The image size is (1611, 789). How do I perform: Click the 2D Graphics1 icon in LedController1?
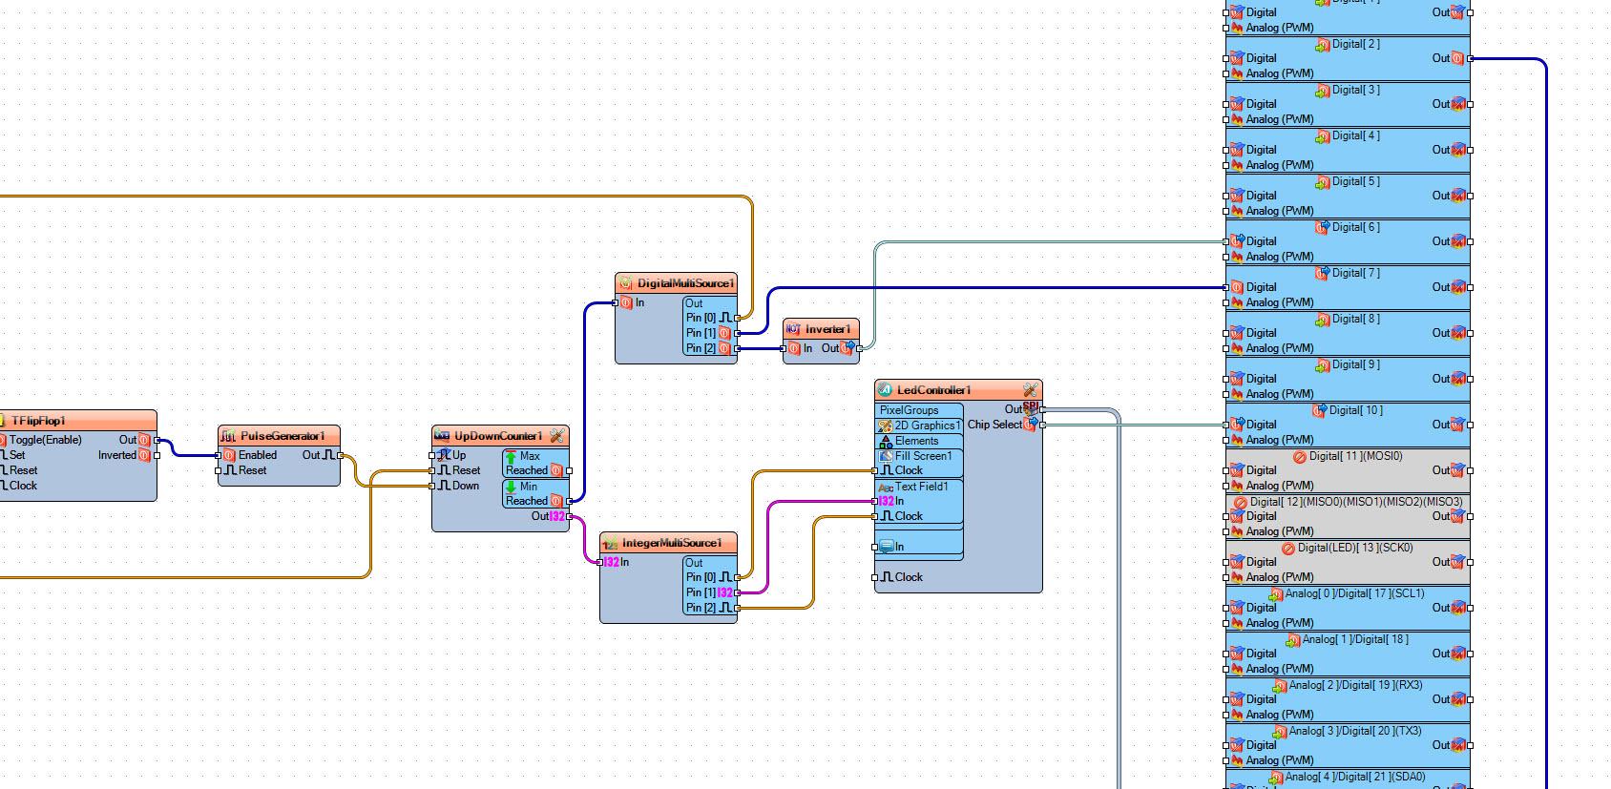click(886, 426)
